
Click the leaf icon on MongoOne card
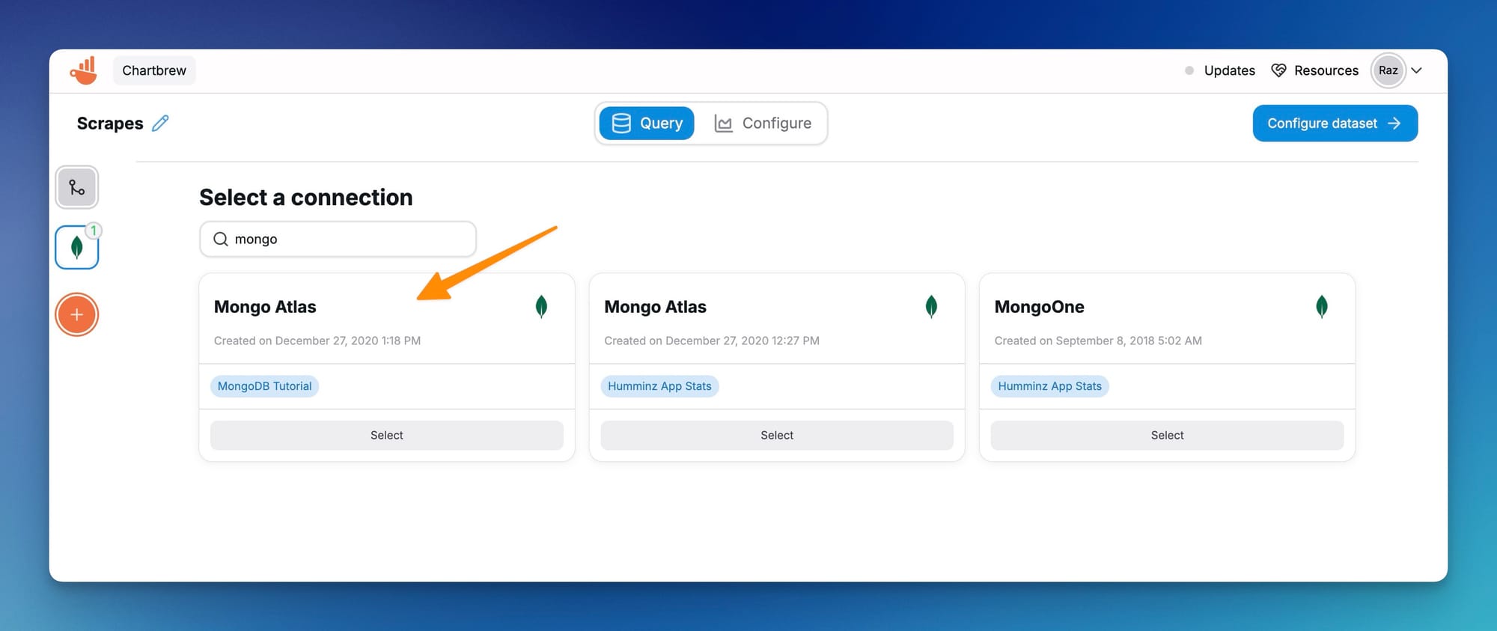[x=1321, y=307]
